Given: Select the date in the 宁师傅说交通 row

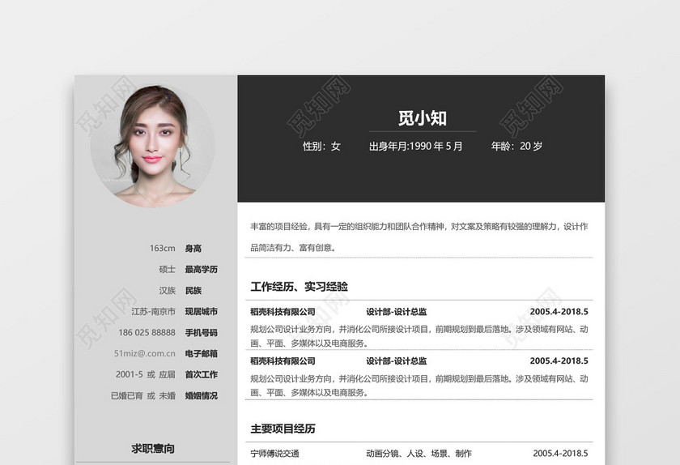Looking at the screenshot, I should (560, 454).
